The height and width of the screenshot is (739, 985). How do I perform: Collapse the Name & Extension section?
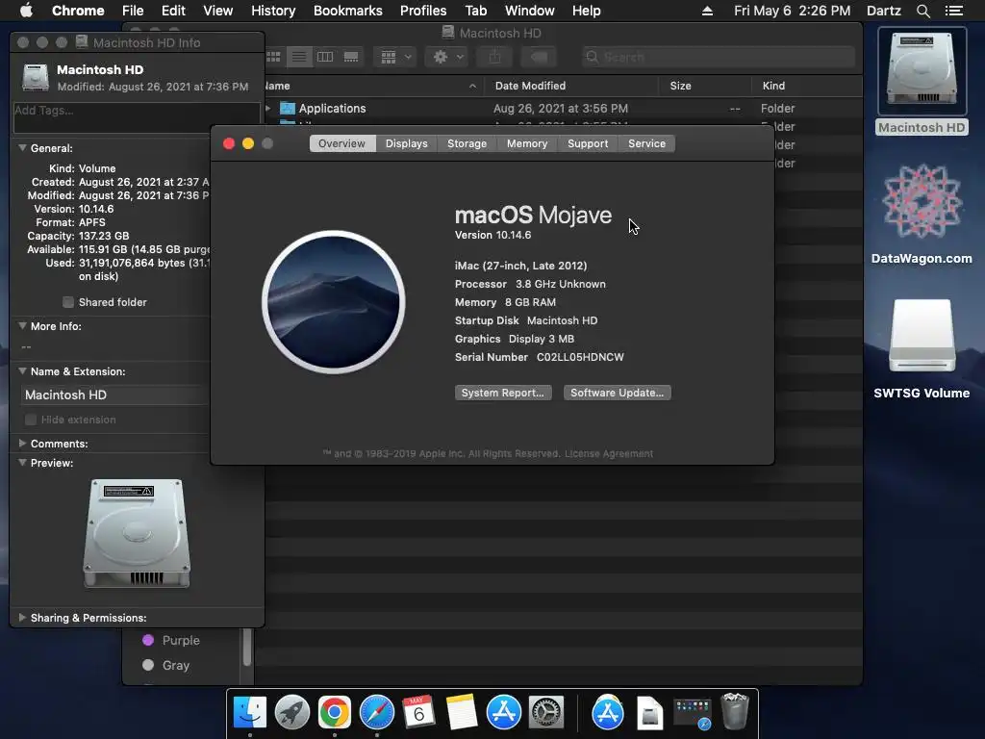pyautogui.click(x=22, y=371)
